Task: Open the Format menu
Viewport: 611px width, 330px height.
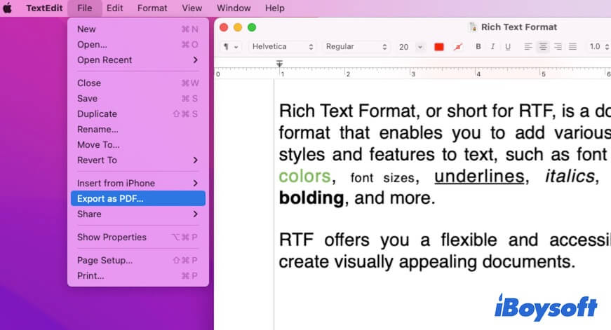Action: [x=152, y=8]
